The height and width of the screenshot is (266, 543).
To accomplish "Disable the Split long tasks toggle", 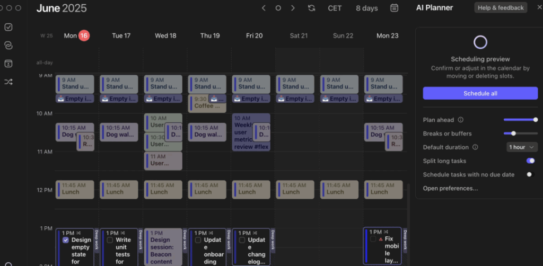I will (x=530, y=161).
